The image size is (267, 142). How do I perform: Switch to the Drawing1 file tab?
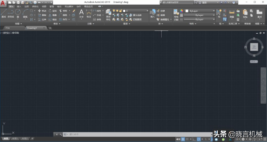coord(32,28)
